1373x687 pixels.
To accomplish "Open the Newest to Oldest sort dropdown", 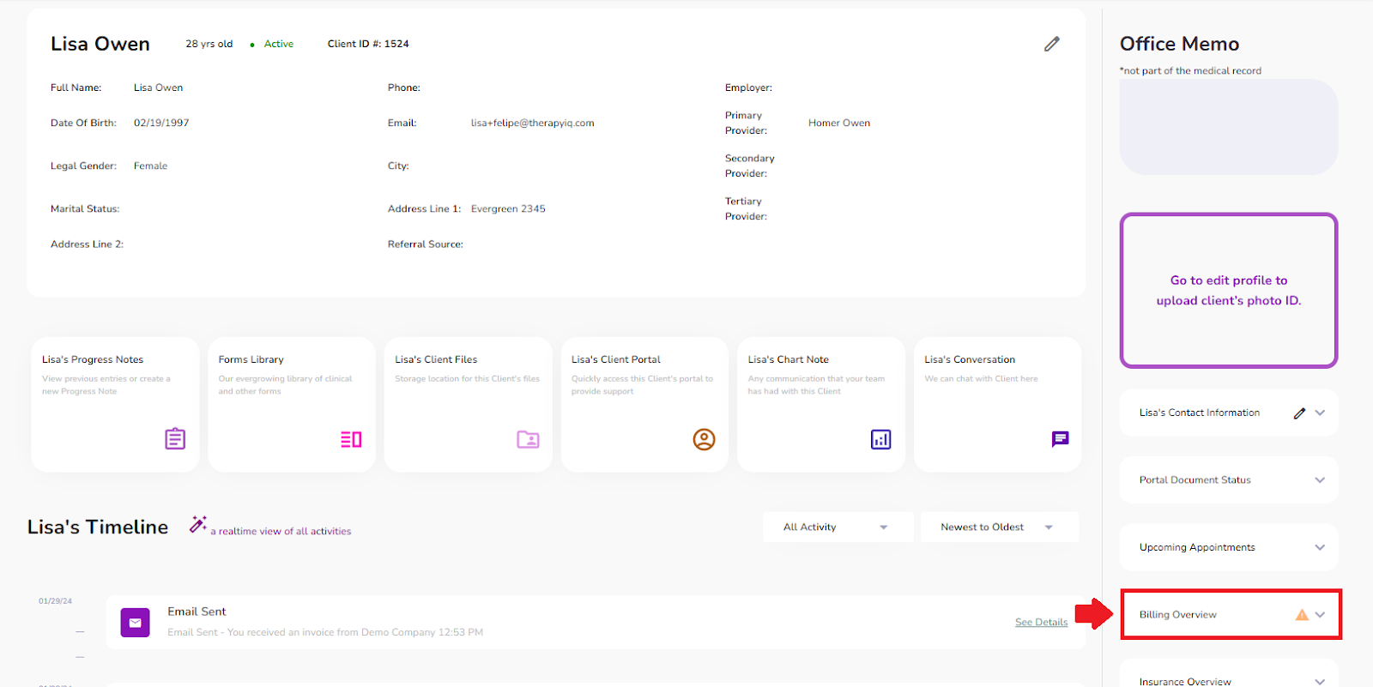I will (1000, 527).
